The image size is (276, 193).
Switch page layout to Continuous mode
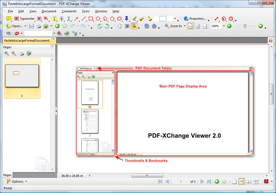242,181
